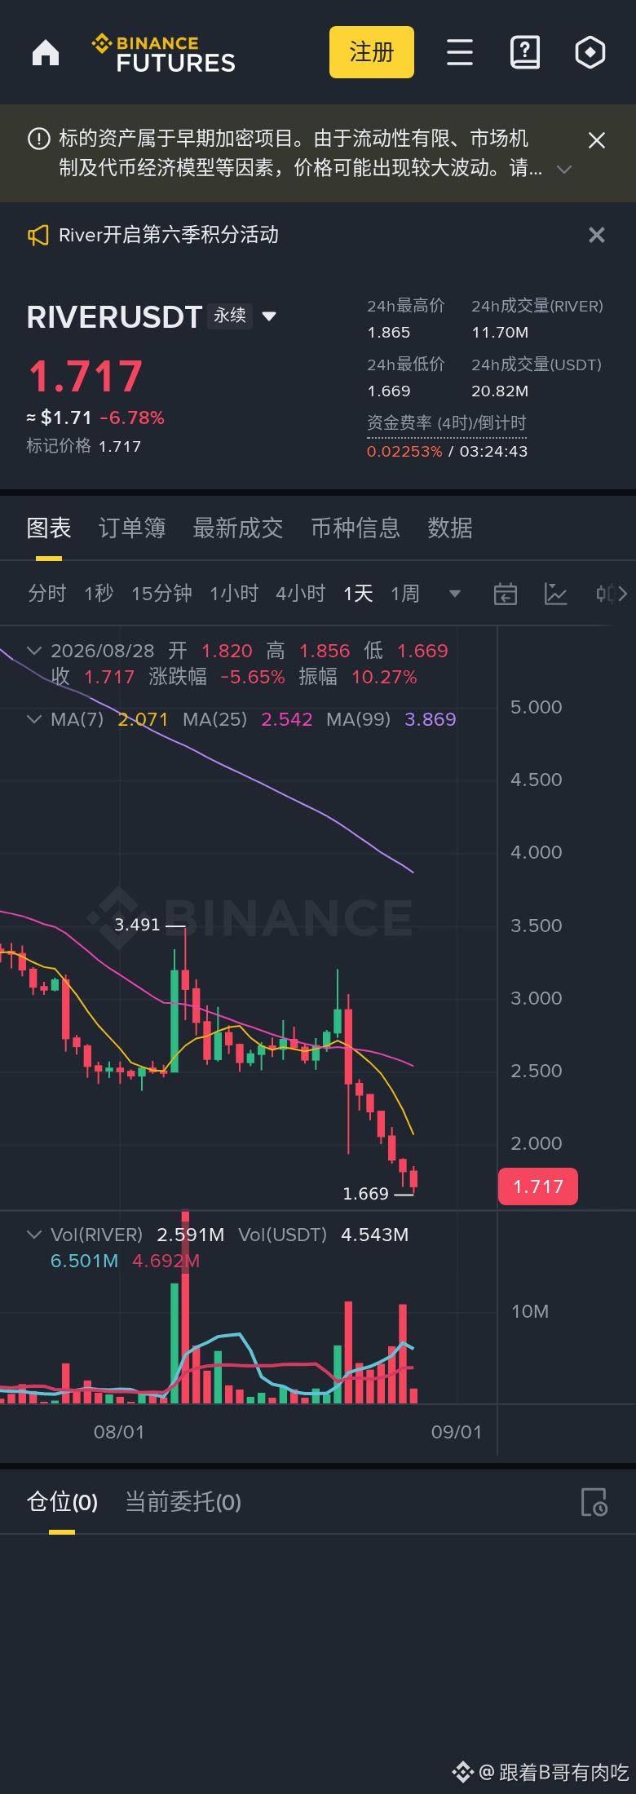Open the hexagon settings icon
Viewport: 636px width, 1794px height.
click(x=590, y=52)
